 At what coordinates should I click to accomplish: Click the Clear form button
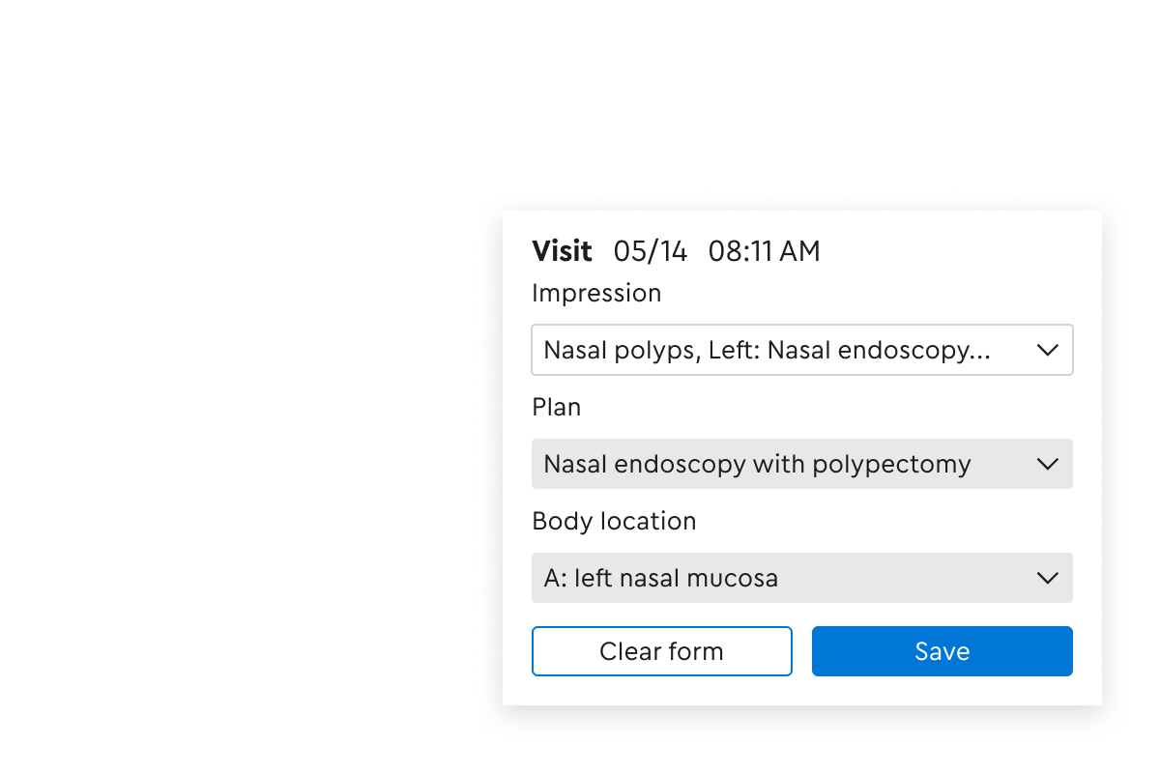(661, 650)
